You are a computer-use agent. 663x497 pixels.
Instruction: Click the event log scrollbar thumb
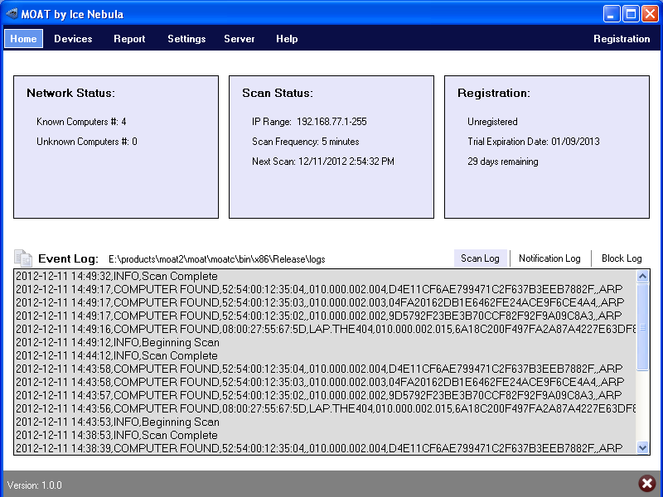[x=643, y=327]
